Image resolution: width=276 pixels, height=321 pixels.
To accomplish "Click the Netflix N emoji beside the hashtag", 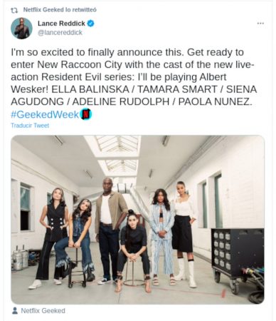I will coord(86,114).
